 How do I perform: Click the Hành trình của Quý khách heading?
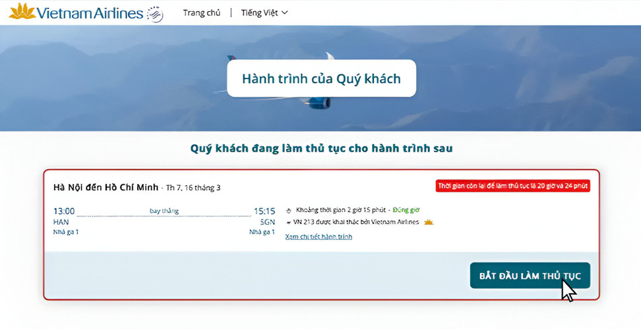(x=321, y=78)
